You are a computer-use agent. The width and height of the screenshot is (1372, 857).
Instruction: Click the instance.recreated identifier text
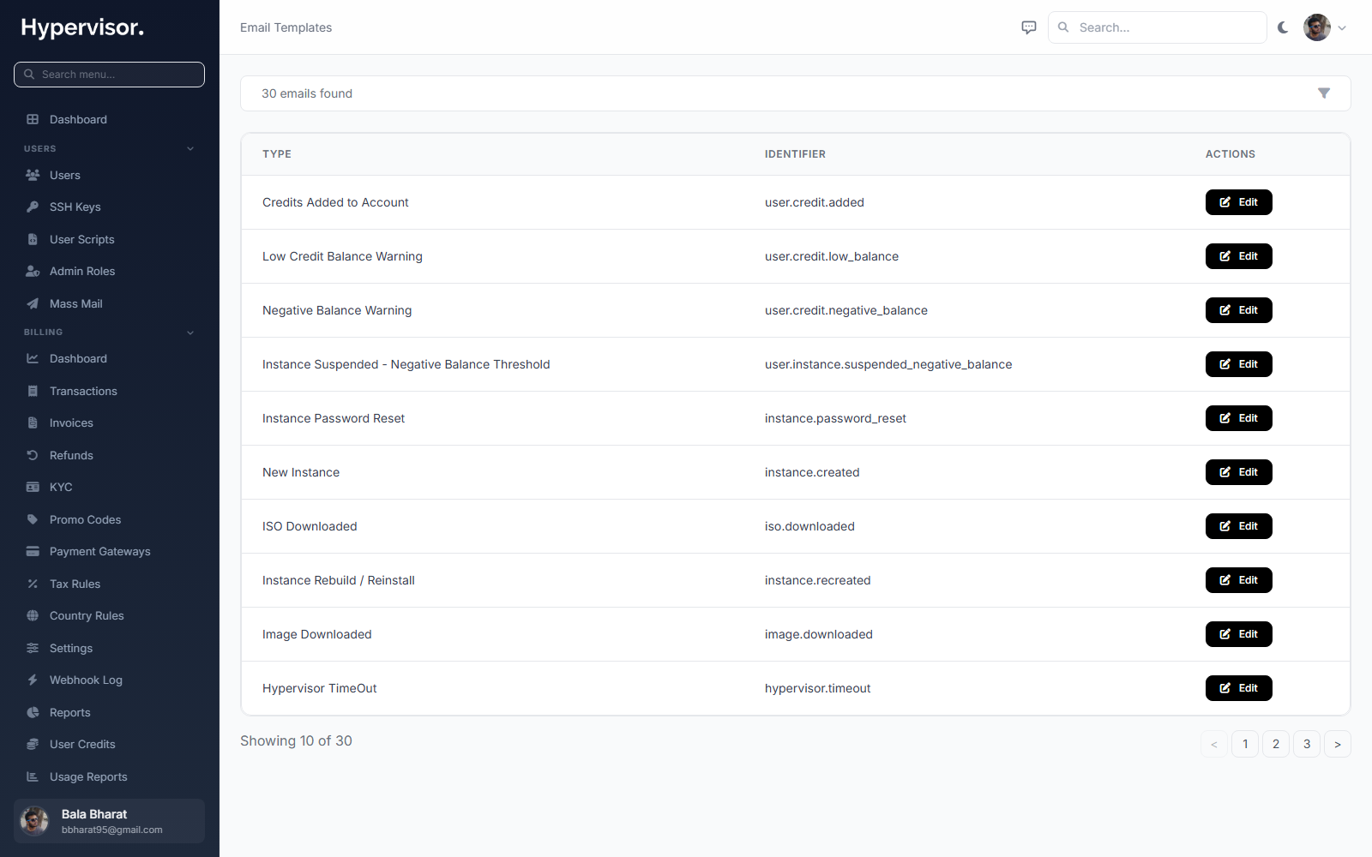[x=817, y=580]
